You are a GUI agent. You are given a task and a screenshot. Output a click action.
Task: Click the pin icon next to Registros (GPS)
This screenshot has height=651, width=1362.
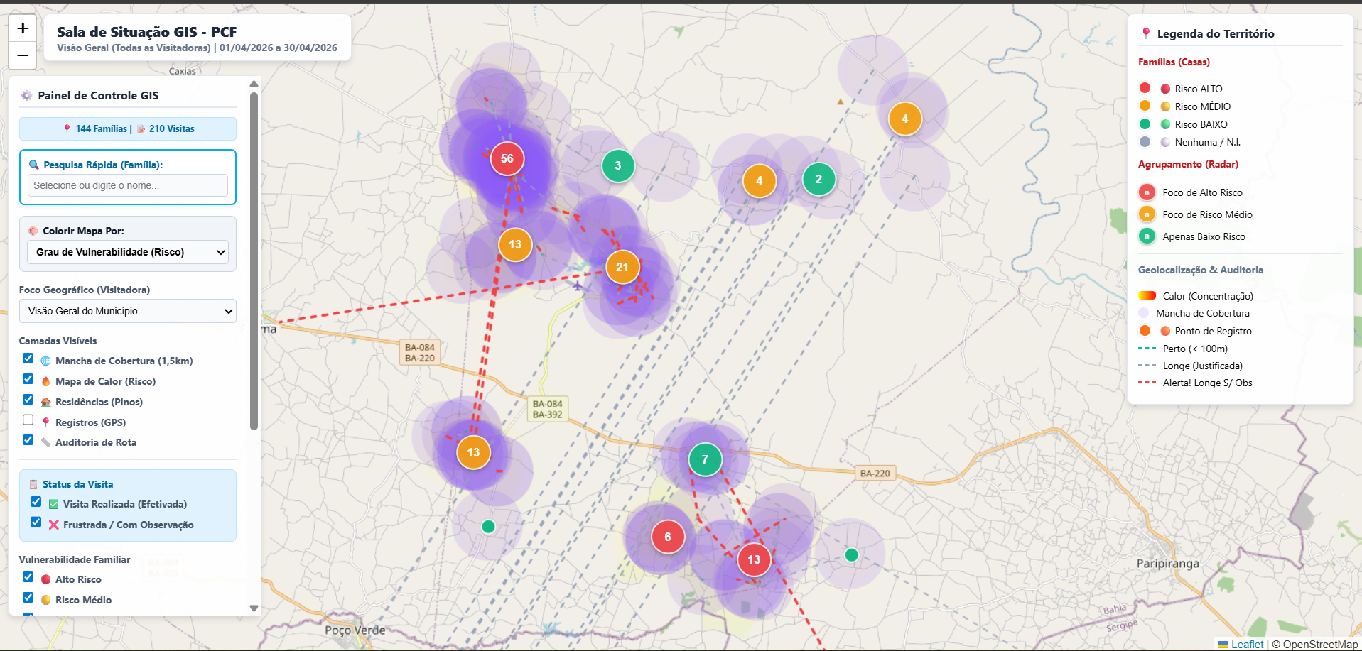[45, 422]
